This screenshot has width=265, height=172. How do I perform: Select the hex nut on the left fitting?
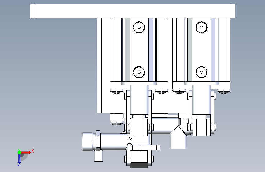coord(98,141)
